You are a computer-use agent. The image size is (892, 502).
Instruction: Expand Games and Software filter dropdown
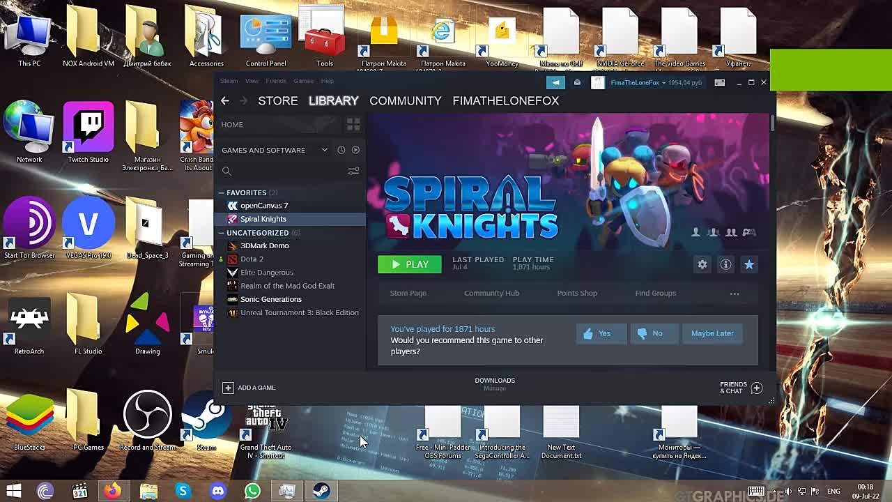pyautogui.click(x=324, y=150)
